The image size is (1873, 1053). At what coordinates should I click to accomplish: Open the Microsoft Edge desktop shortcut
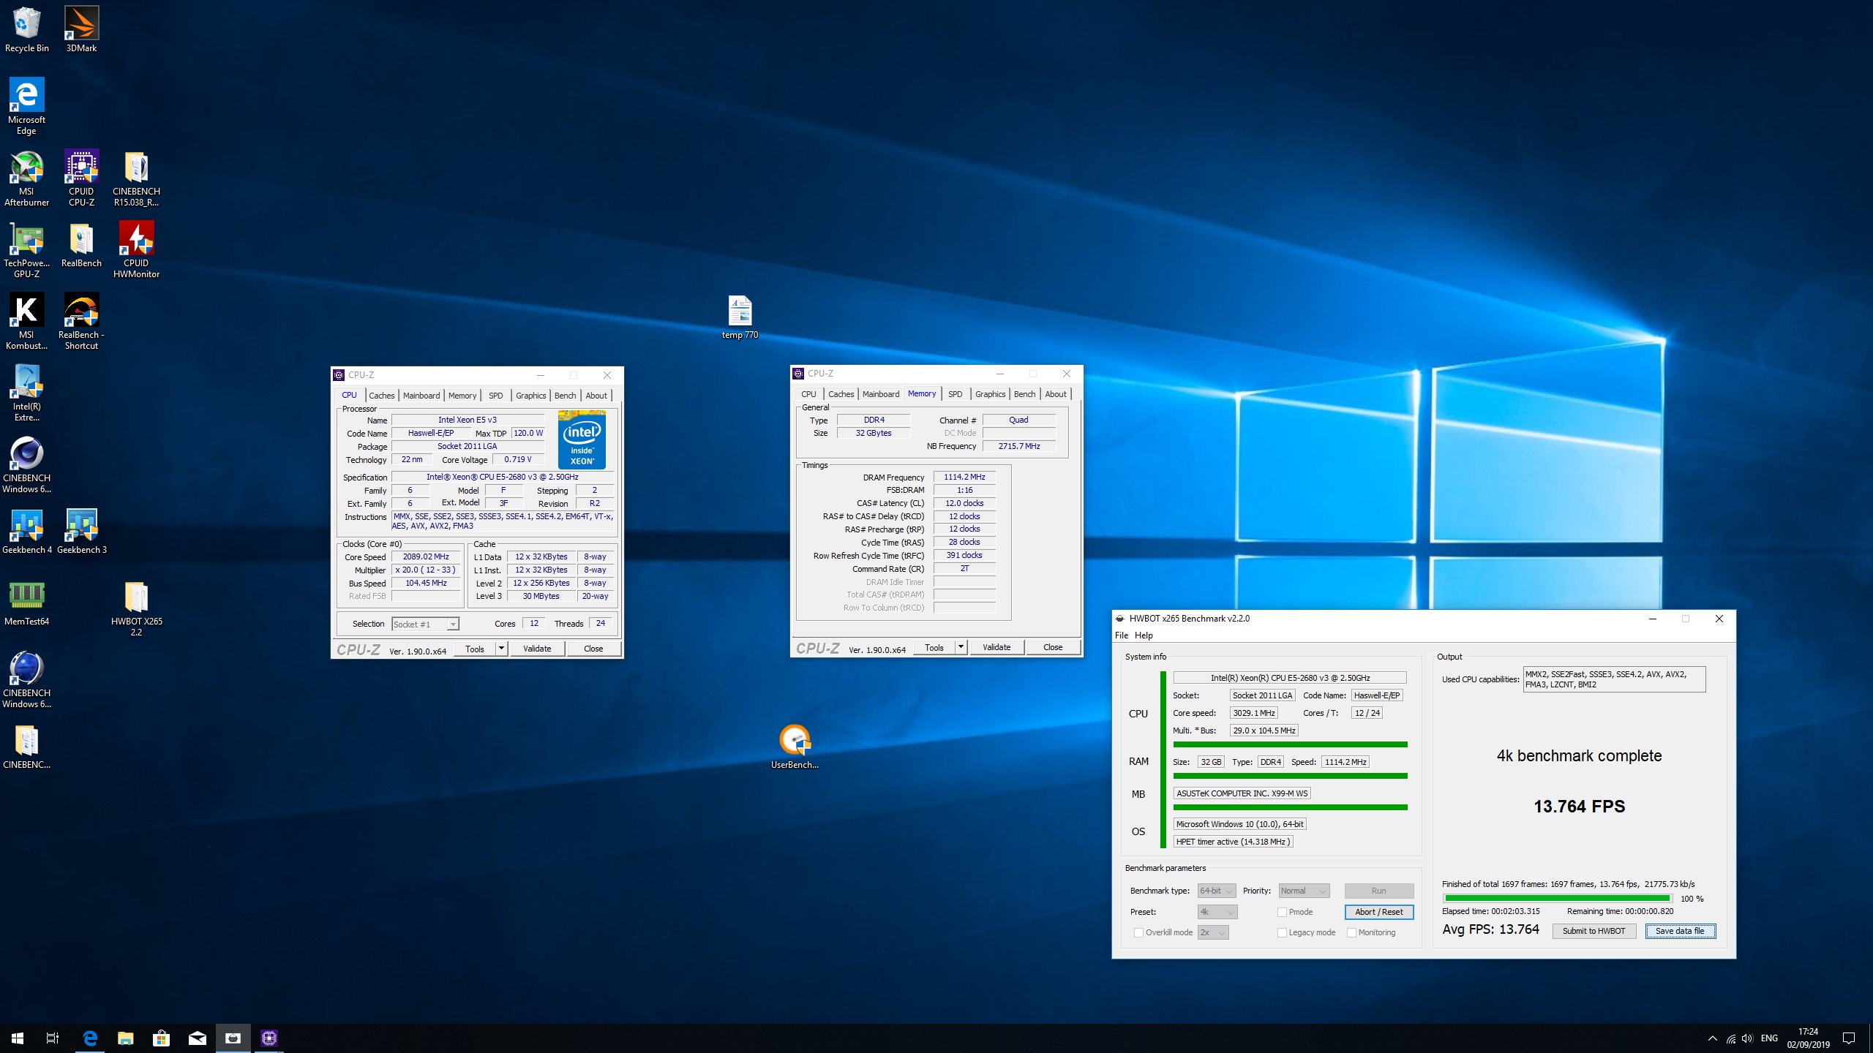[27, 106]
